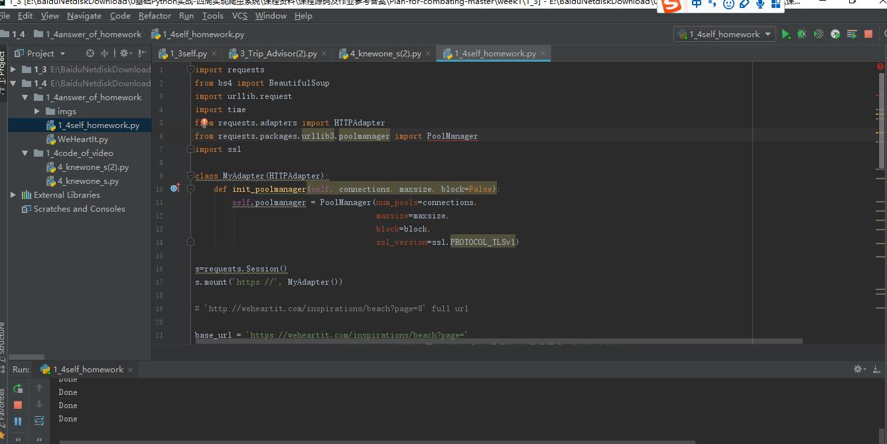Screen dimensions: 887x444
Task: Open Scratches and Consoles node
Action: tap(80, 208)
